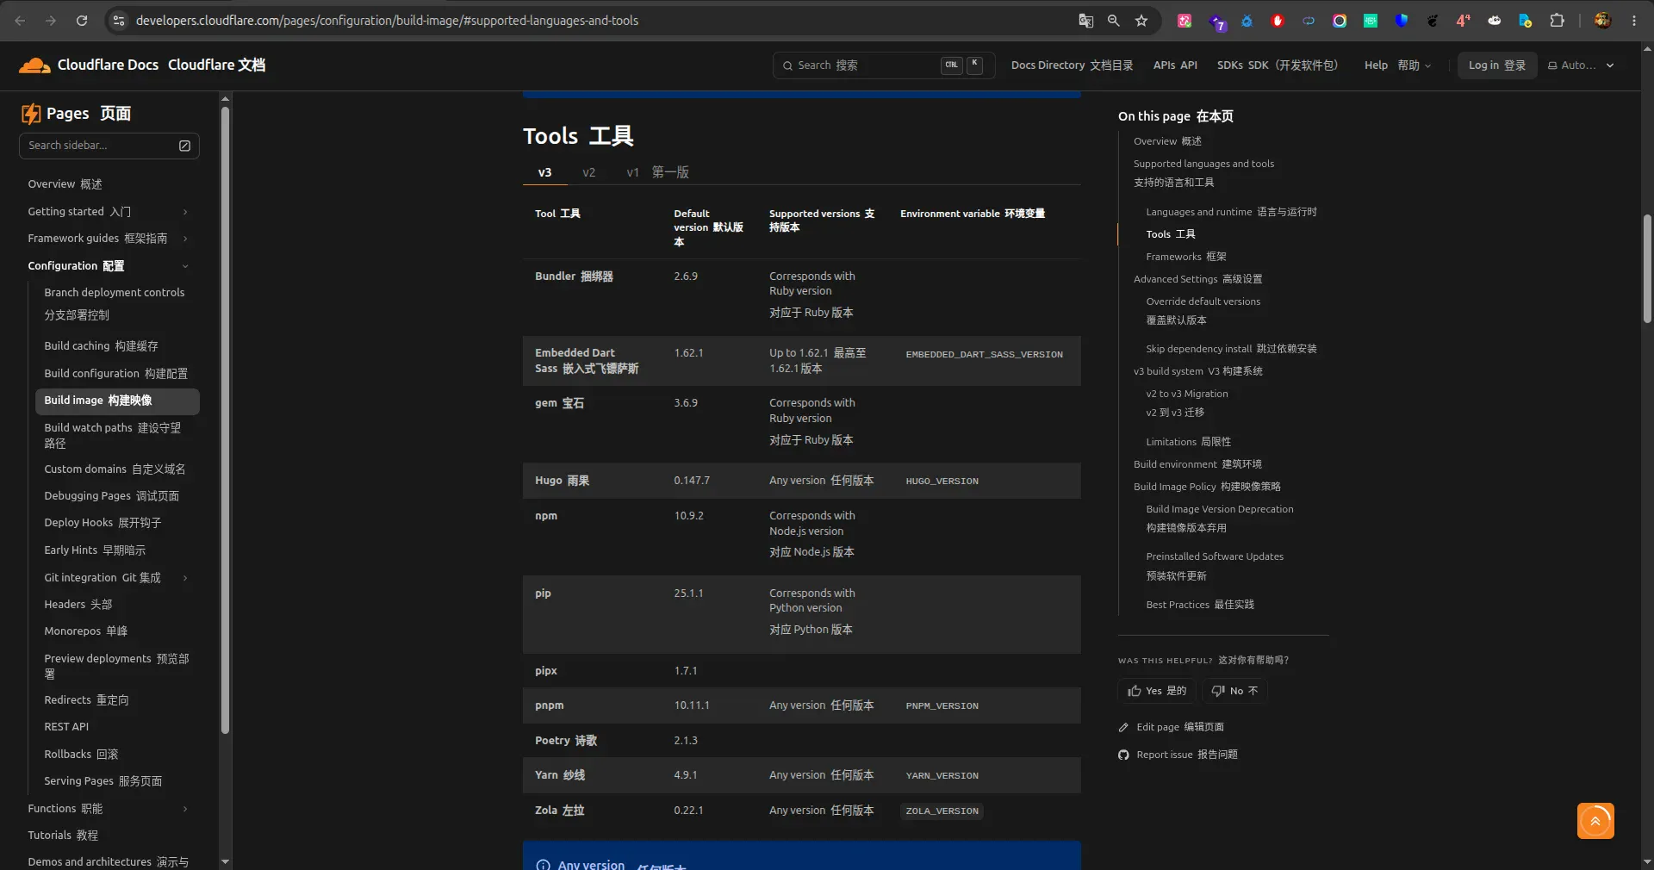Bookmark this page with the star icon
The width and height of the screenshot is (1654, 870).
coord(1141,21)
